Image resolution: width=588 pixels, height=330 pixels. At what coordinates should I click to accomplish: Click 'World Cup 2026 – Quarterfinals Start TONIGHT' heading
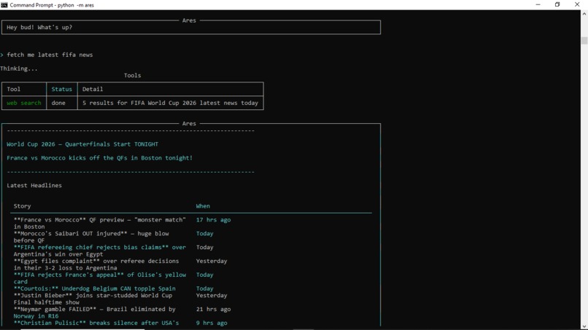pyautogui.click(x=82, y=144)
